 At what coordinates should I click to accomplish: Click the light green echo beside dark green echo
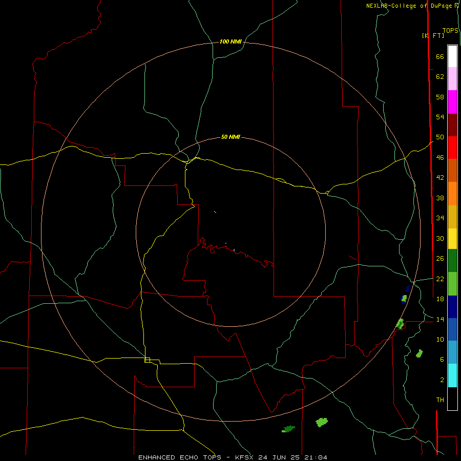coord(322,422)
